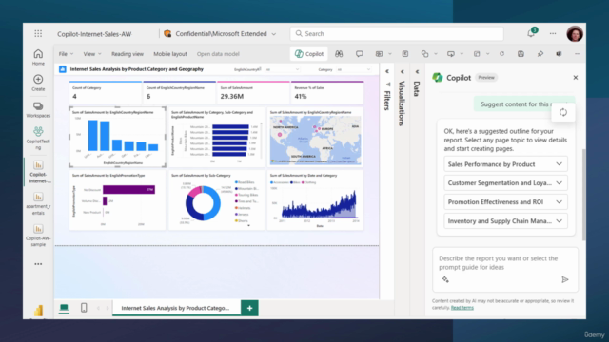Expand Promotion Effectiveness and ROI topic
This screenshot has height=342, width=609.
click(505, 201)
